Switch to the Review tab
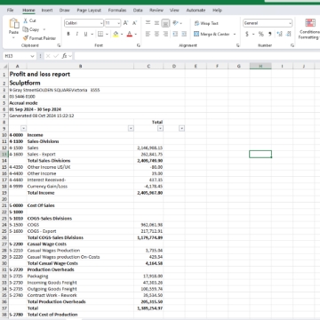The image size is (320, 320). point(156,10)
